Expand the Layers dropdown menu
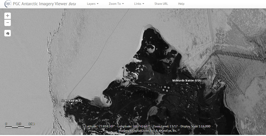This screenshot has width=266, height=136. (93, 4)
